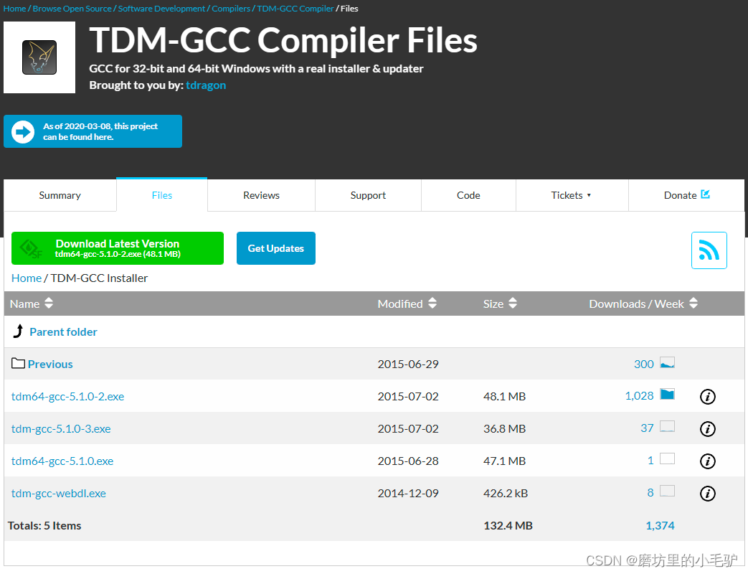
Task: Navigate to Parent folder
Action: click(x=63, y=331)
